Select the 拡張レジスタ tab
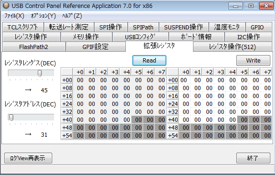 (159, 46)
